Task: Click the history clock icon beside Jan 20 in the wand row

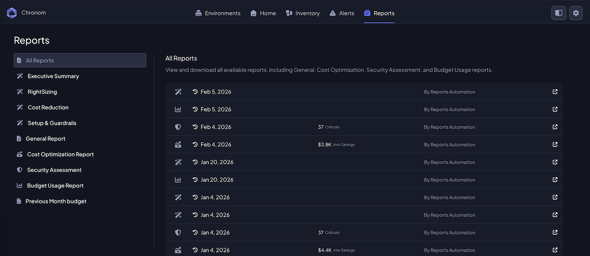Action: 195,162
